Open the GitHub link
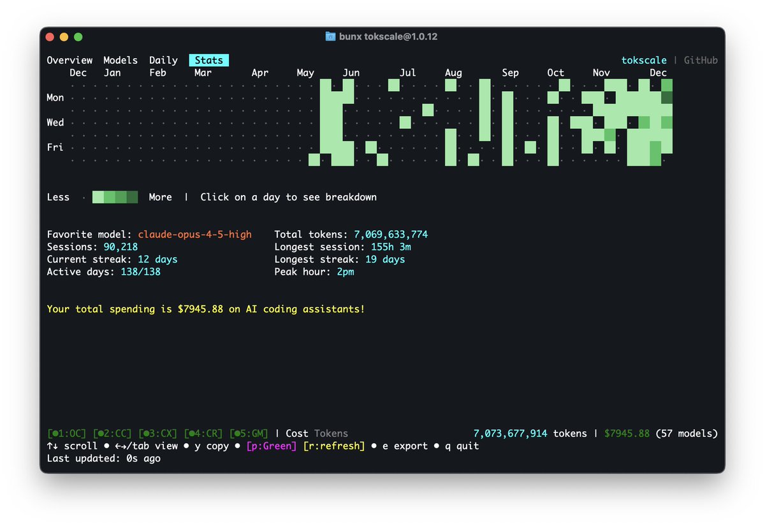The width and height of the screenshot is (765, 526). (x=701, y=60)
